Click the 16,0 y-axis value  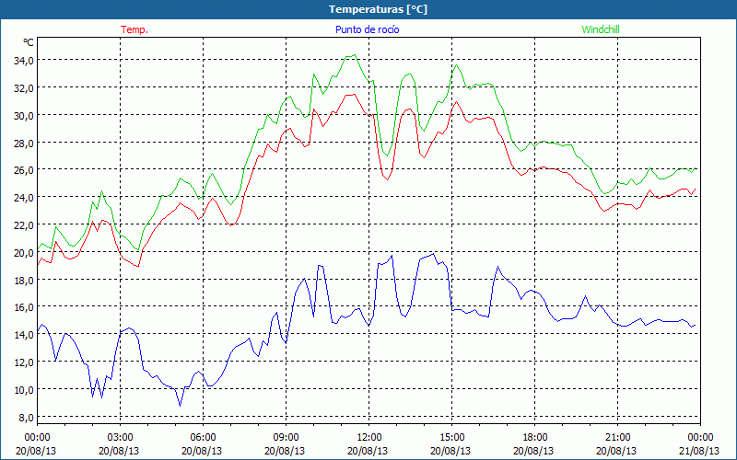[24, 307]
